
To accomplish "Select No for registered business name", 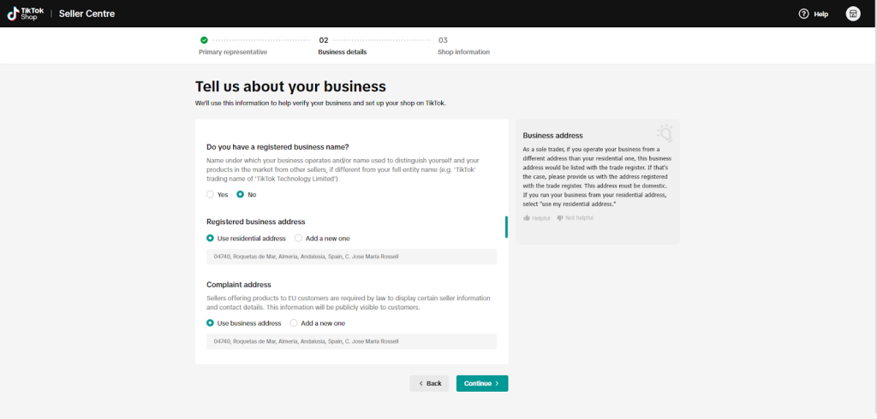I will click(x=241, y=195).
